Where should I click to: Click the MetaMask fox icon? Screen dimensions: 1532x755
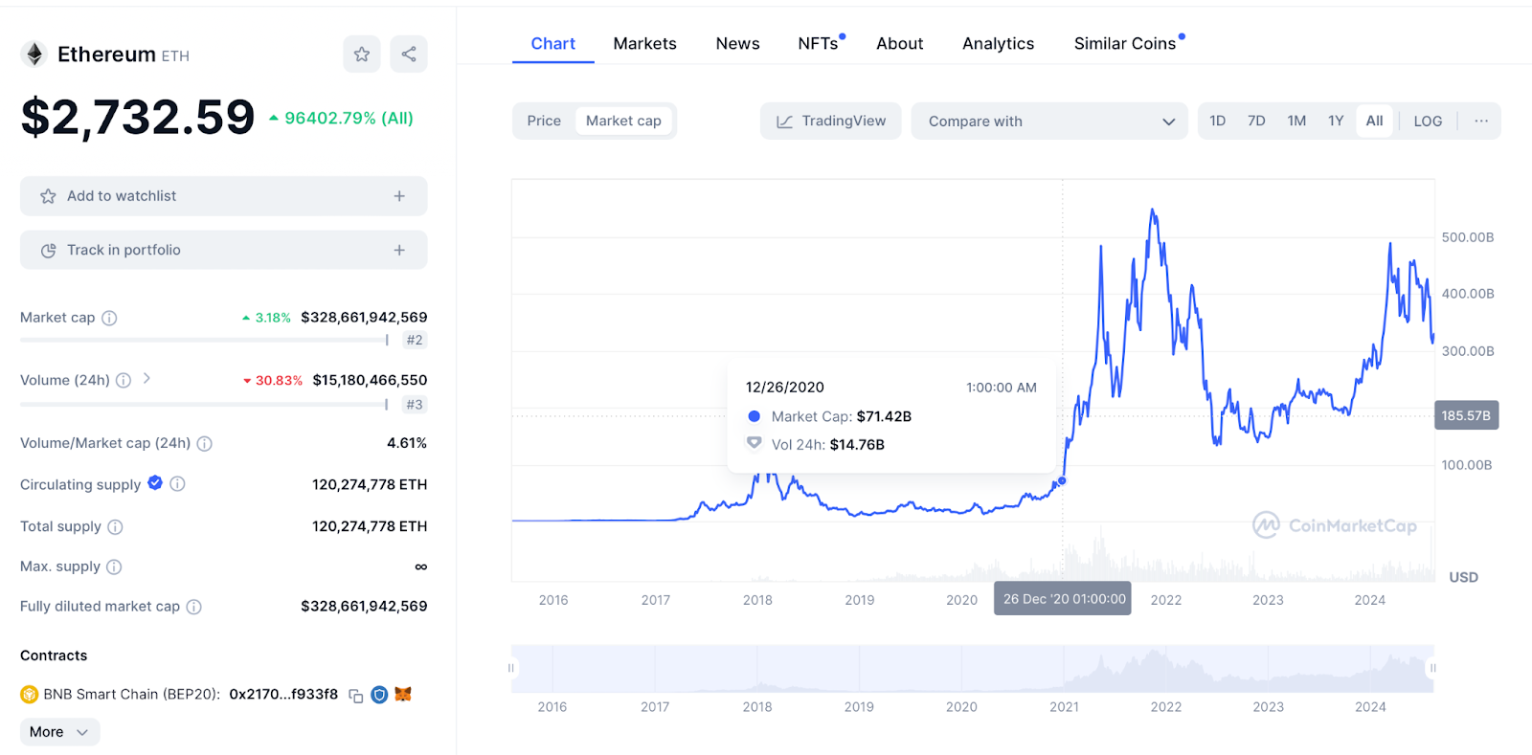point(403,694)
